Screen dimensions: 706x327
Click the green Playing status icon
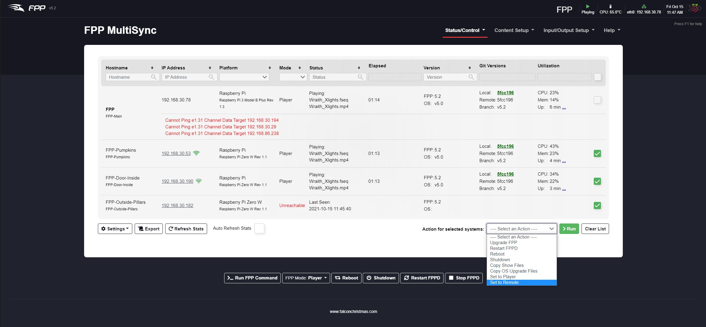pyautogui.click(x=587, y=6)
